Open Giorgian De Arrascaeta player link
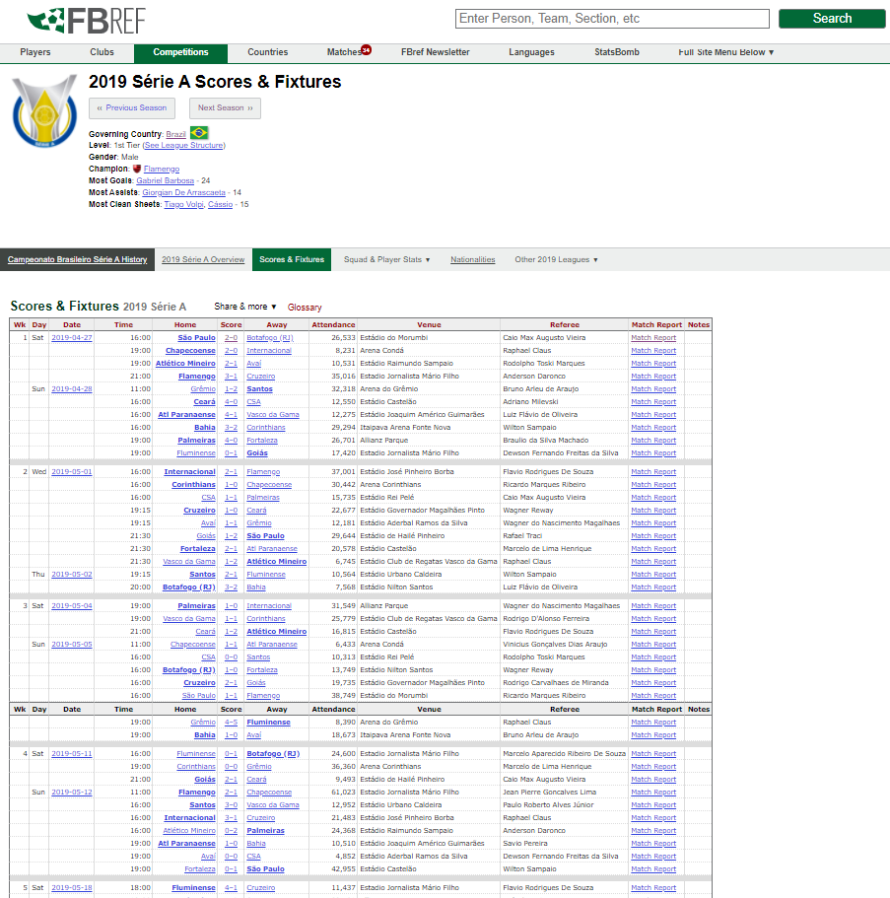Viewport: 890px width, 898px height. tap(184, 192)
